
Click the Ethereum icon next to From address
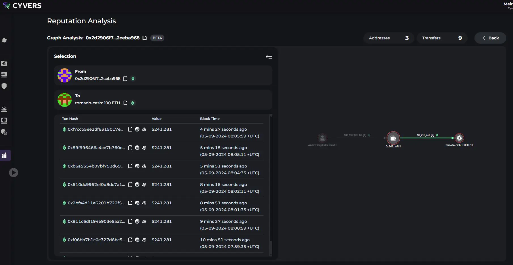click(133, 79)
